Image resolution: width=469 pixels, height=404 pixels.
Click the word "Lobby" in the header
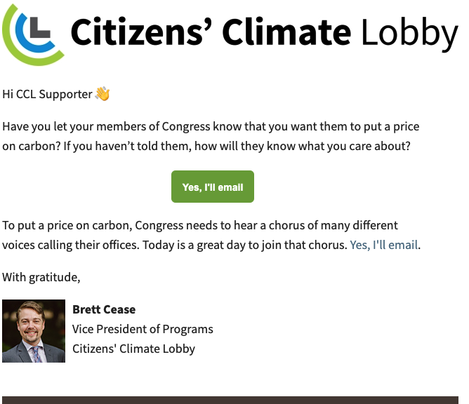click(409, 34)
